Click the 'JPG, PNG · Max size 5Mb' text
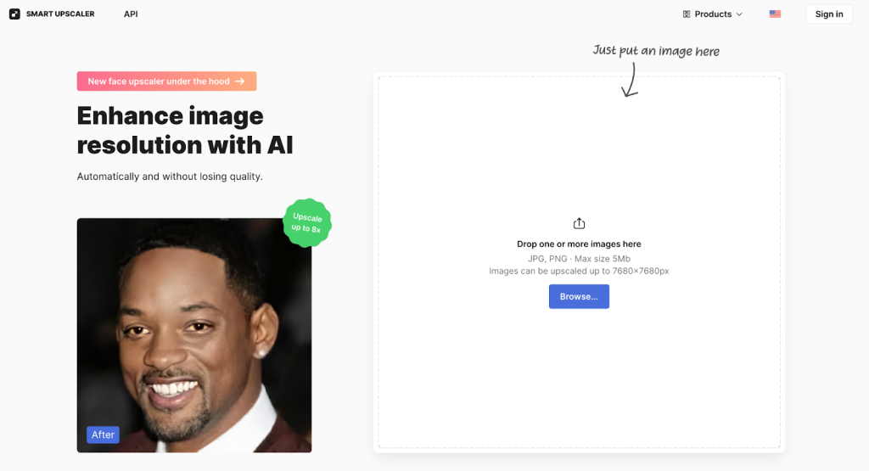The height and width of the screenshot is (471, 869). tap(579, 258)
